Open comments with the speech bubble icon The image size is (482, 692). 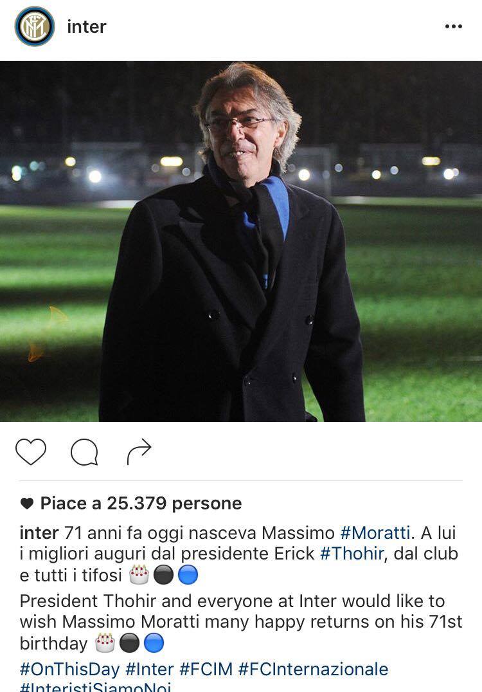(x=84, y=452)
